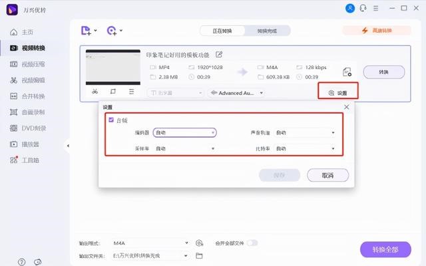Enable 高速转换 high speed conversion
The width and height of the screenshot is (426, 266).
tap(377, 31)
